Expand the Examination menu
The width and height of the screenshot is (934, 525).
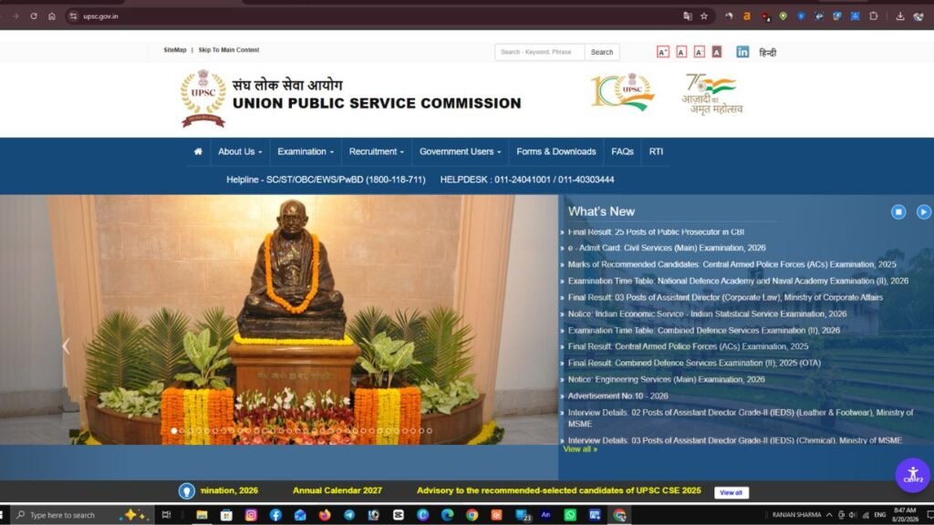tap(306, 152)
